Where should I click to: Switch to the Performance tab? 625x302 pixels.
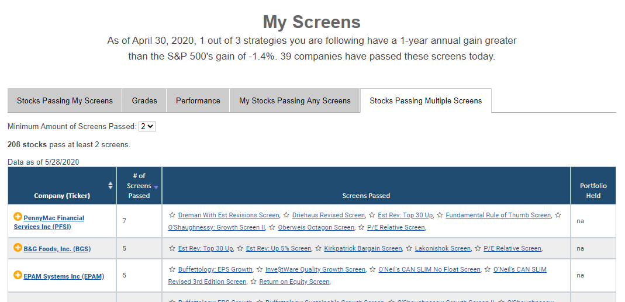[x=198, y=100]
